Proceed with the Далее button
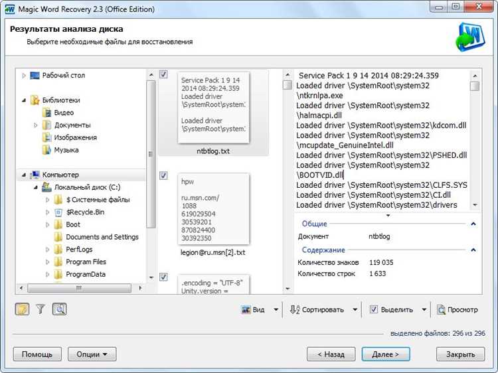Viewport: 498px width, 373px height. tap(386, 354)
